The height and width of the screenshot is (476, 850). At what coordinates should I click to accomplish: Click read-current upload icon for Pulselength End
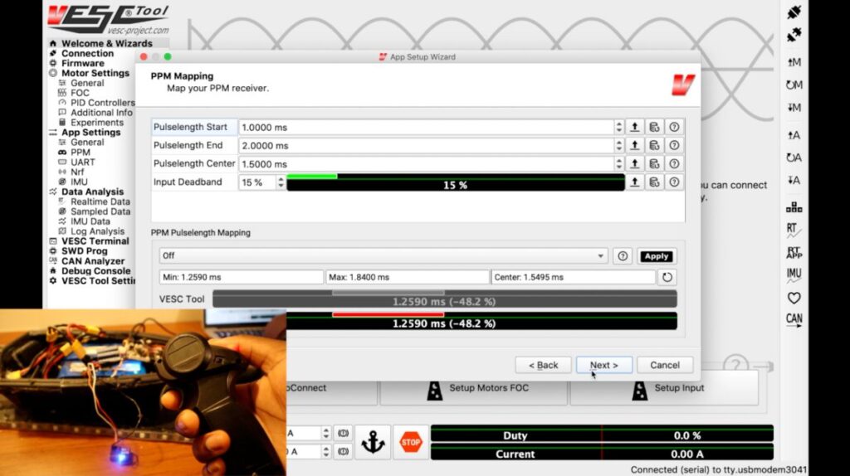tap(635, 146)
